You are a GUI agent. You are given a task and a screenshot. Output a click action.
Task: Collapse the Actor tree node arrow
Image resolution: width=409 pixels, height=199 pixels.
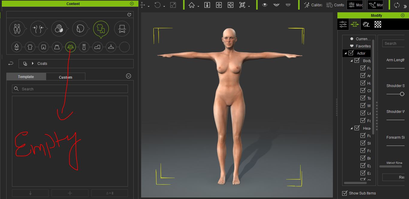(345, 53)
